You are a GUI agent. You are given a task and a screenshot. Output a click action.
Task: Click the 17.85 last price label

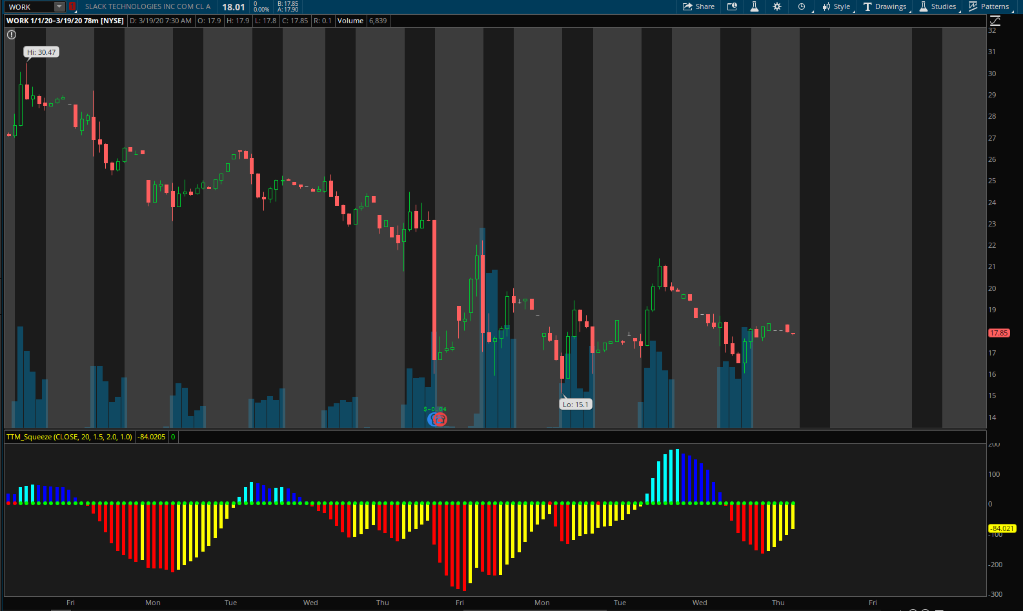coord(999,333)
